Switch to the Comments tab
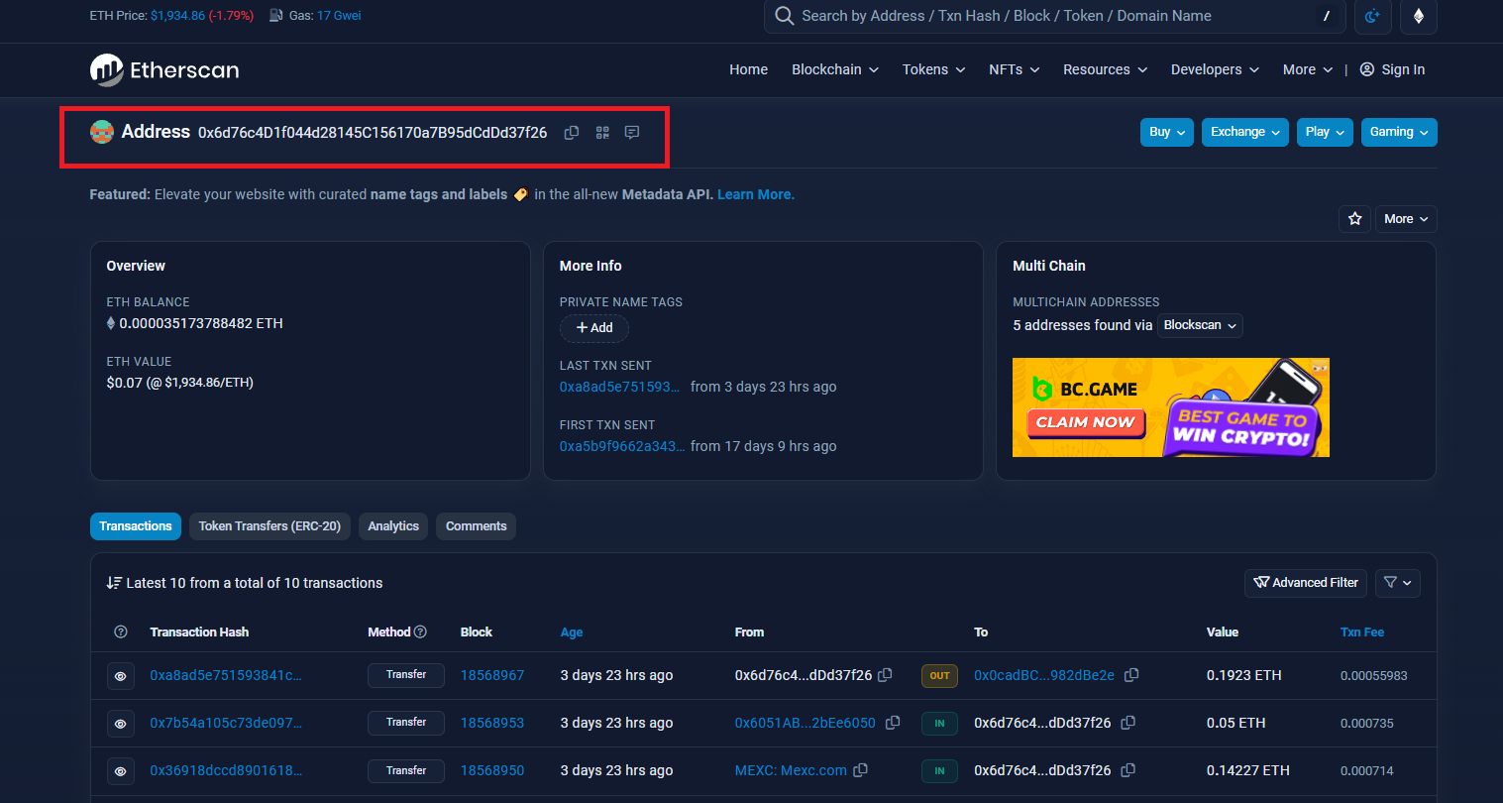 click(477, 526)
